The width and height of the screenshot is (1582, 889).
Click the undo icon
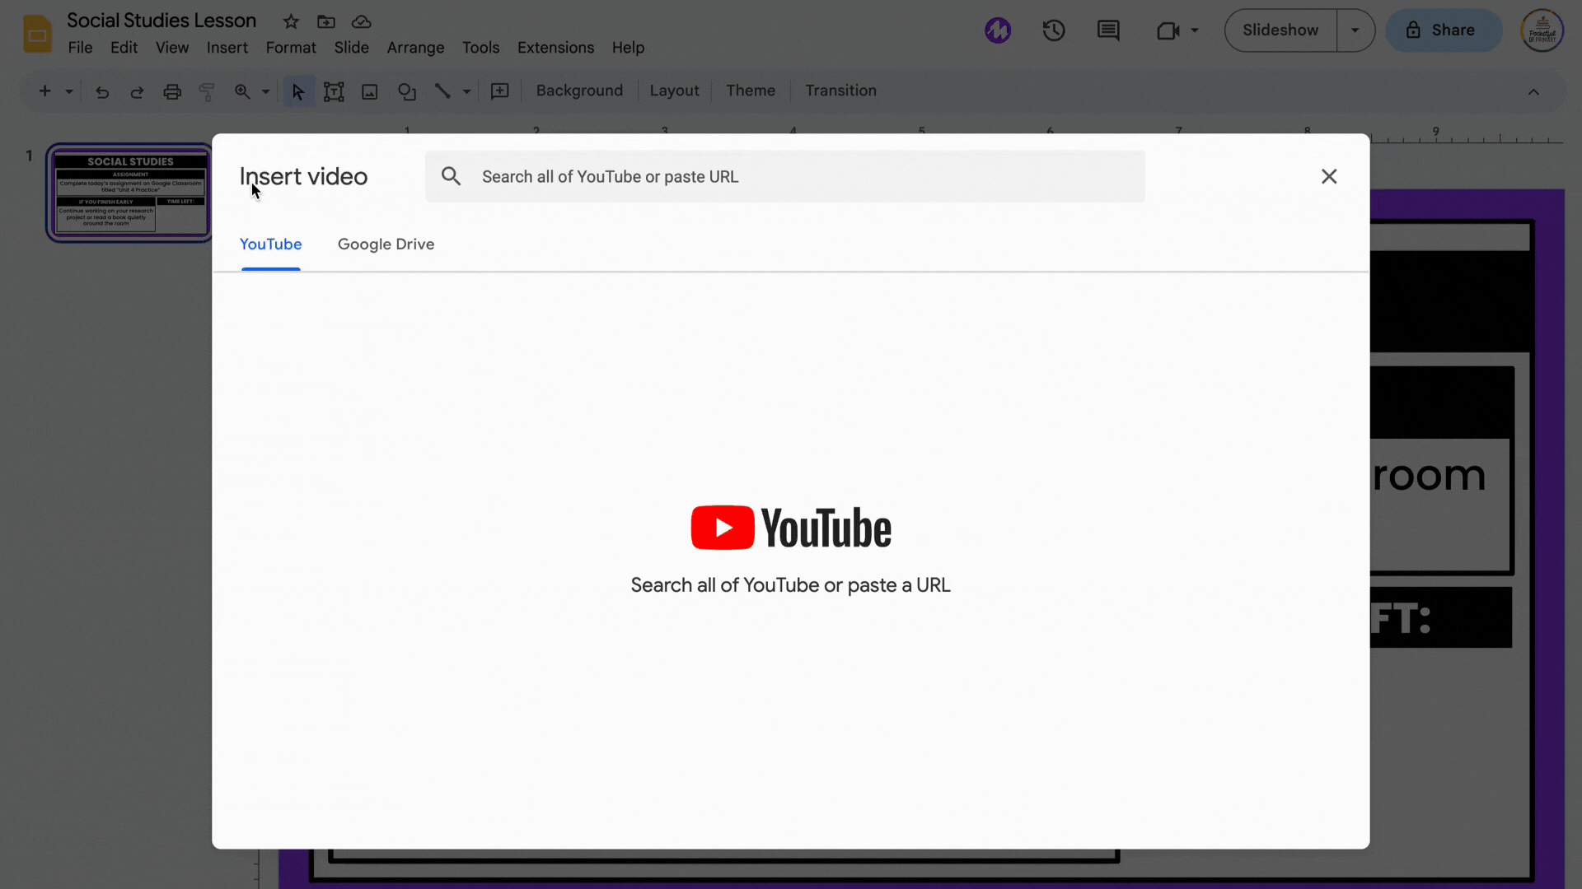102,91
